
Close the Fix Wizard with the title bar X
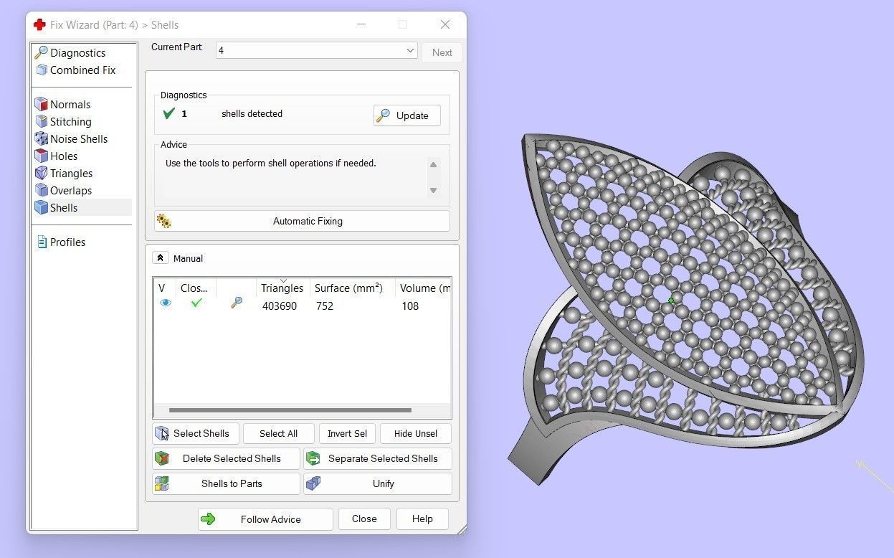[445, 24]
